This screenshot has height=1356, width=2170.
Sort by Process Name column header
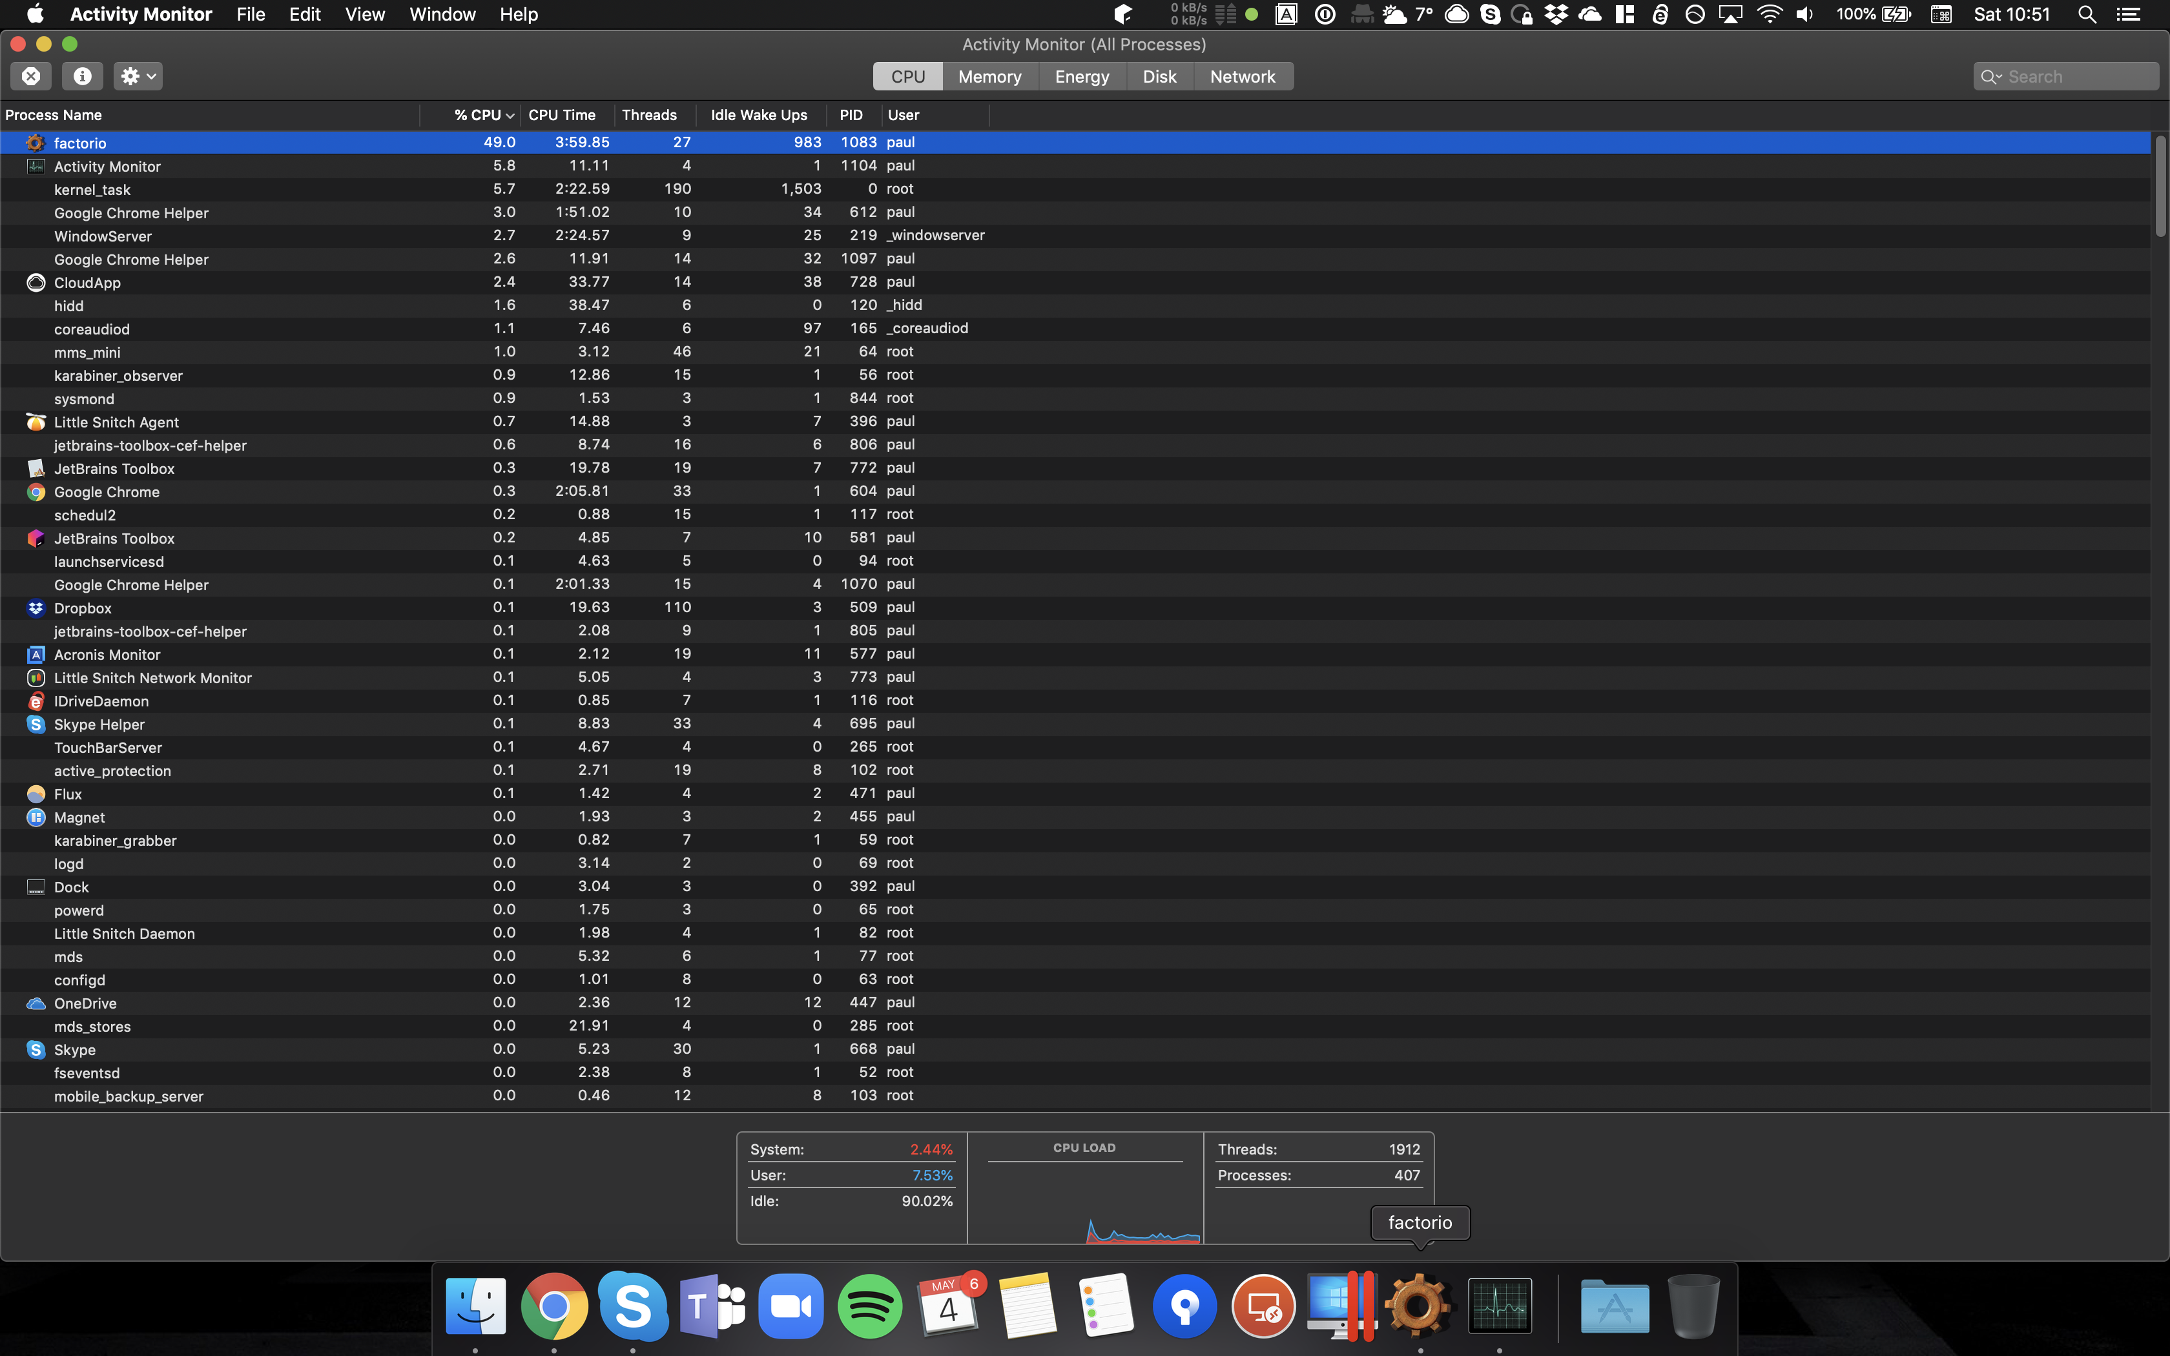(x=210, y=115)
